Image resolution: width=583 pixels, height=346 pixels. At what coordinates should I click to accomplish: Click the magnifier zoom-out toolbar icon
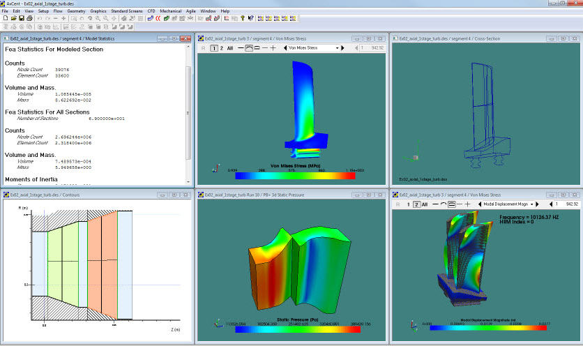tap(105, 18)
